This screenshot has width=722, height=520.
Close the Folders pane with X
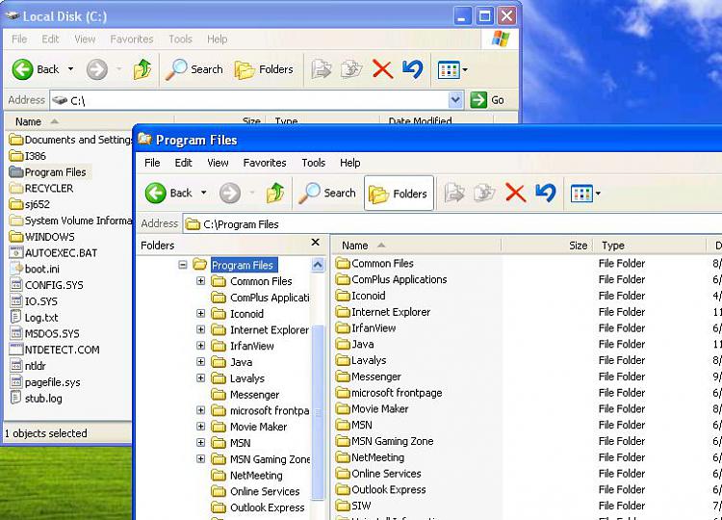tap(316, 243)
